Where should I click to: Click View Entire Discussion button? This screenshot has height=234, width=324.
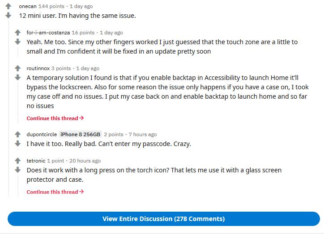pyautogui.click(x=163, y=219)
